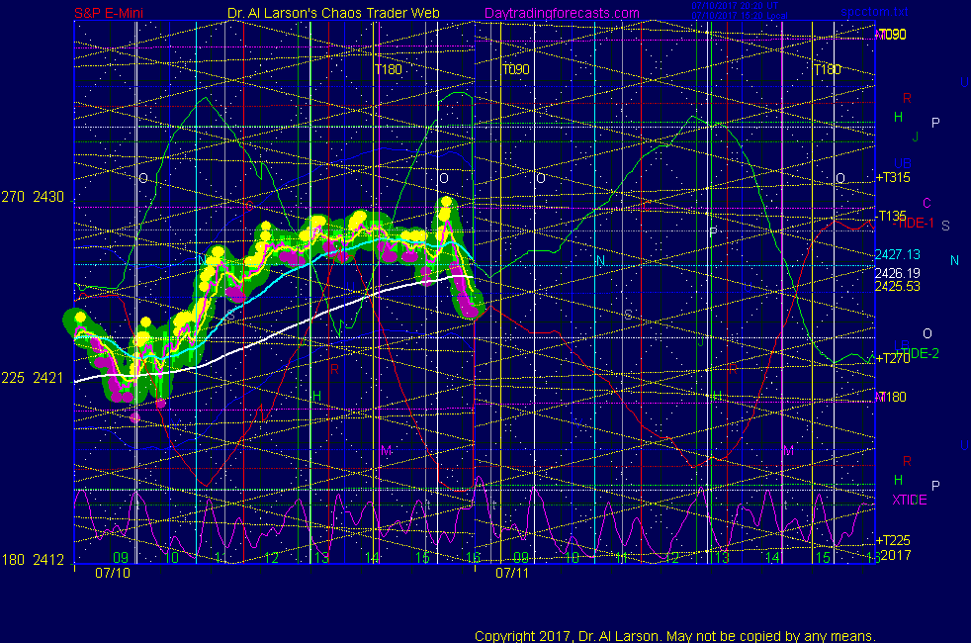The width and height of the screenshot is (971, 643).
Task: Open the Daytradingforecasts.com label
Action: 562,13
